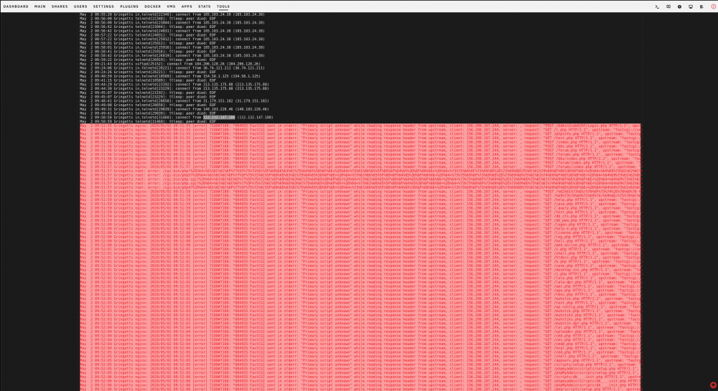Click error line requesting /forums/index.php
718x391 pixels.
tap(361, 167)
